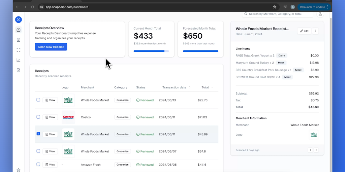Go to the previous receipt with the left chevron
This screenshot has height=172, width=345.
click(x=310, y=150)
